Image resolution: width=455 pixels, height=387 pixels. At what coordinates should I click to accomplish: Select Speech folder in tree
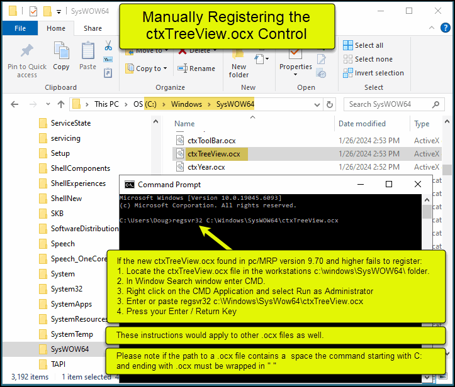[63, 244]
